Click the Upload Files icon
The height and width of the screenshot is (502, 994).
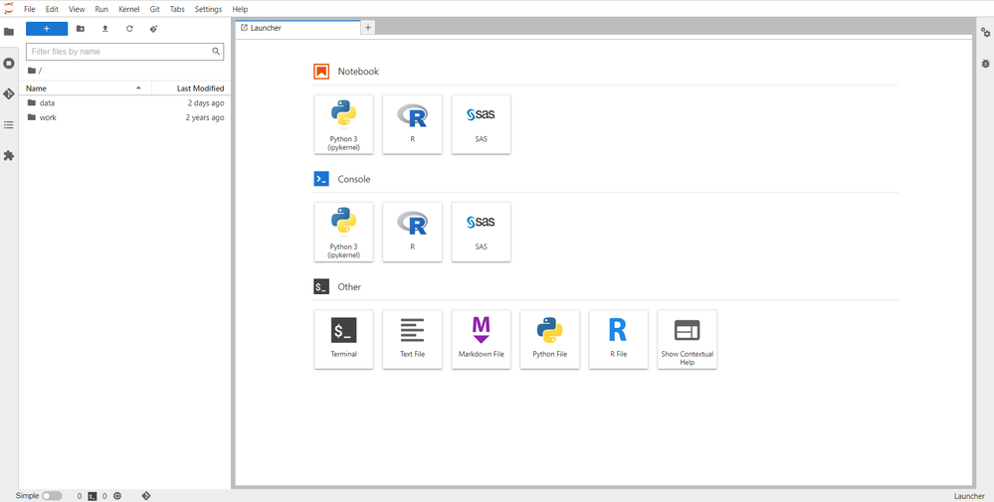105,29
